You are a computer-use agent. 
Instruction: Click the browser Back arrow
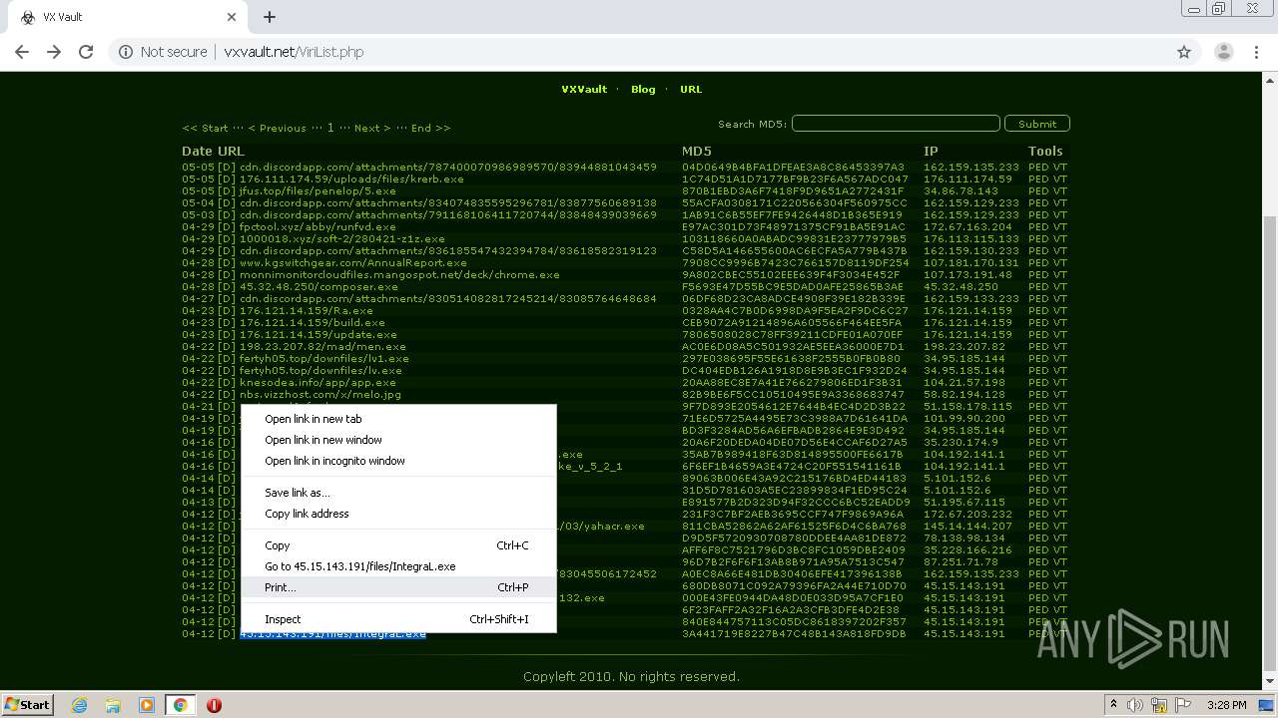coord(22,52)
